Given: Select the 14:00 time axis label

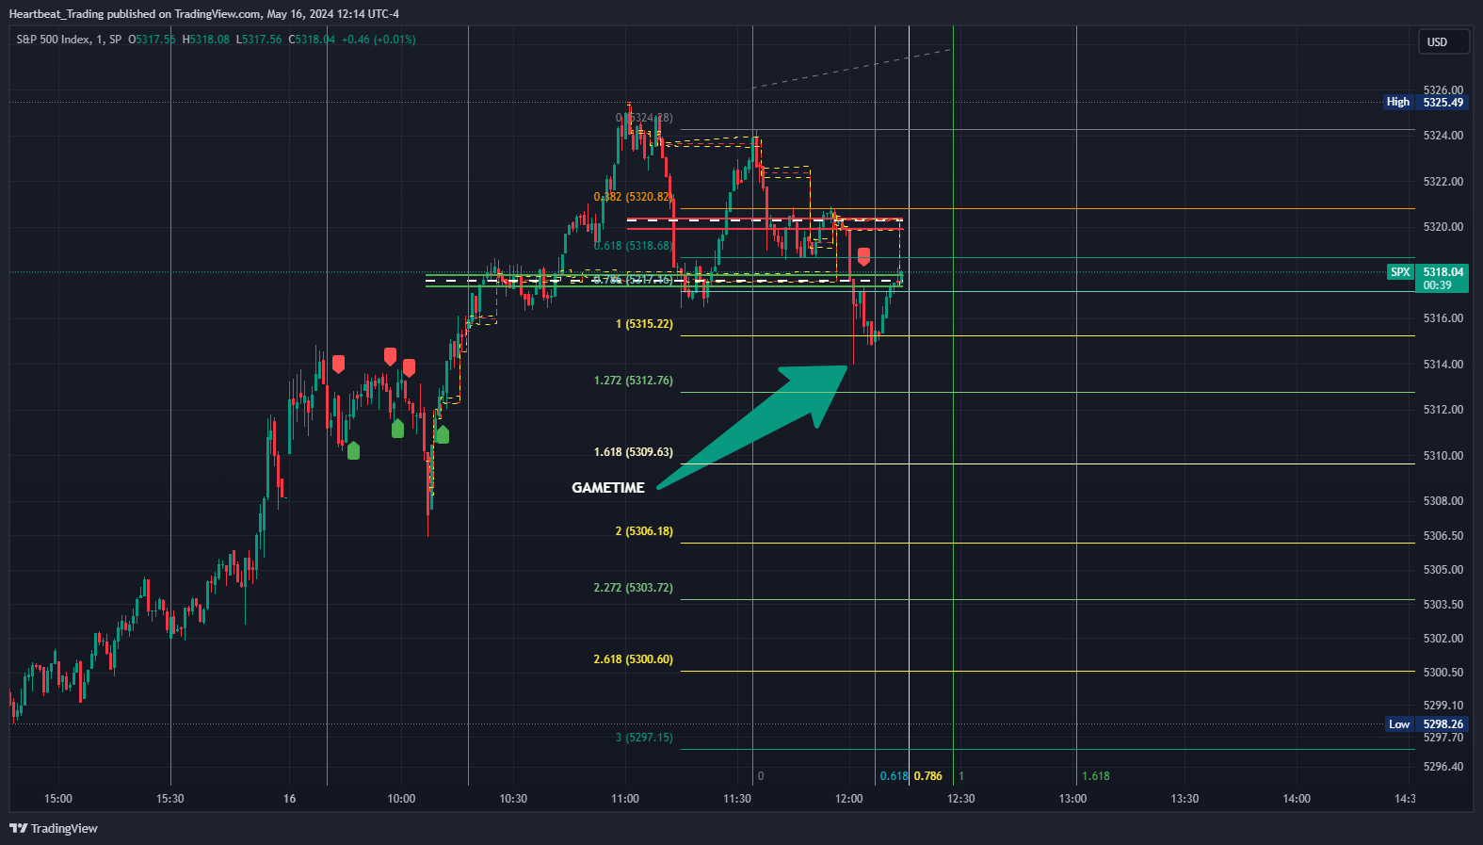Looking at the screenshot, I should 1297,799.
